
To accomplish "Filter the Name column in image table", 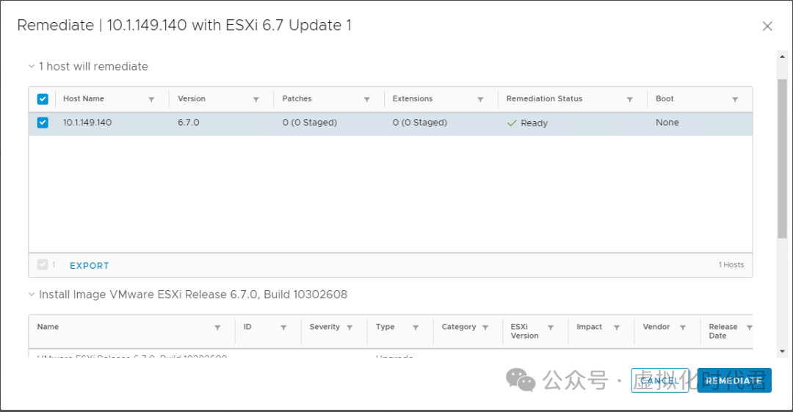I will pyautogui.click(x=217, y=328).
